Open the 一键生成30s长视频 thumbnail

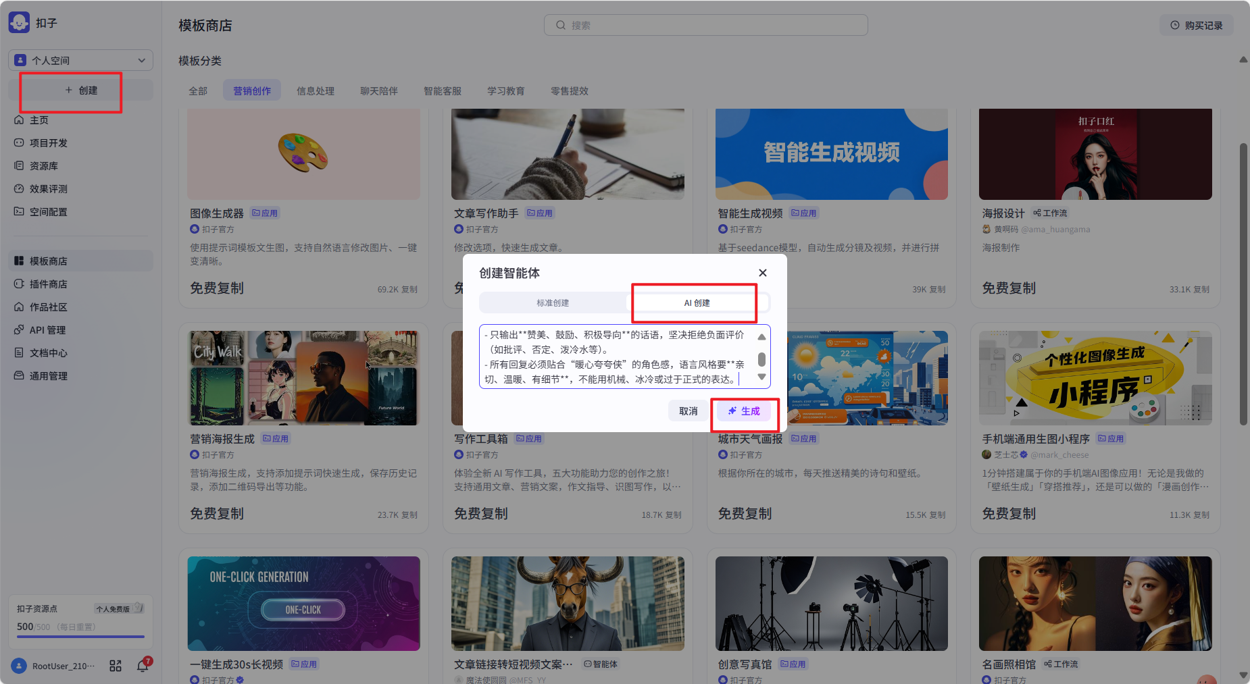(x=303, y=604)
